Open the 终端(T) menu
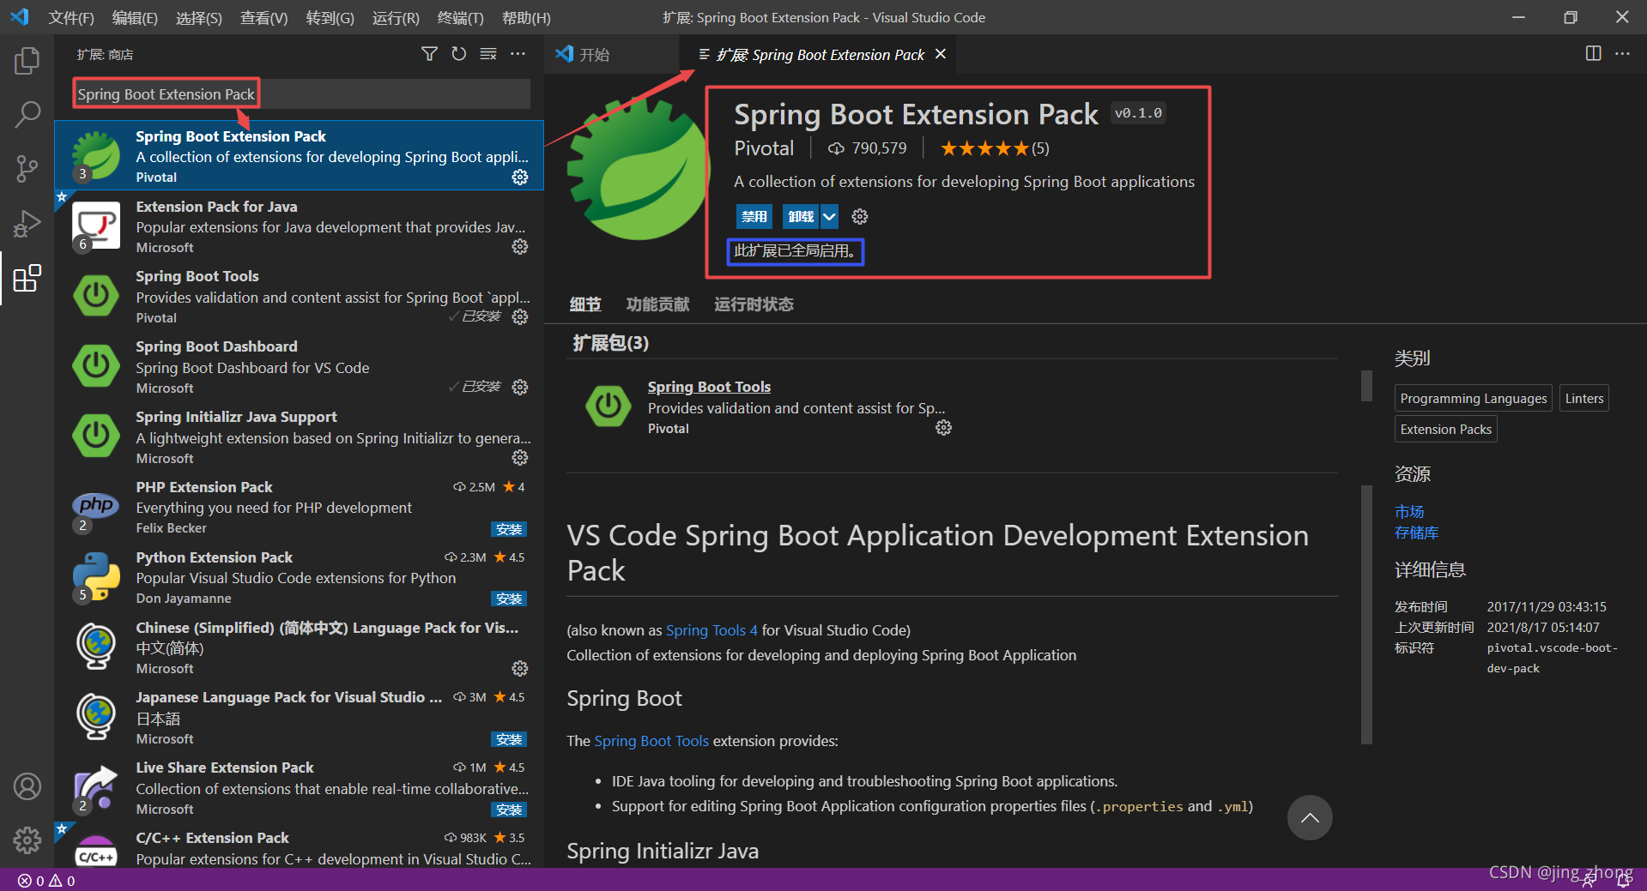The image size is (1647, 891). pyautogui.click(x=460, y=17)
